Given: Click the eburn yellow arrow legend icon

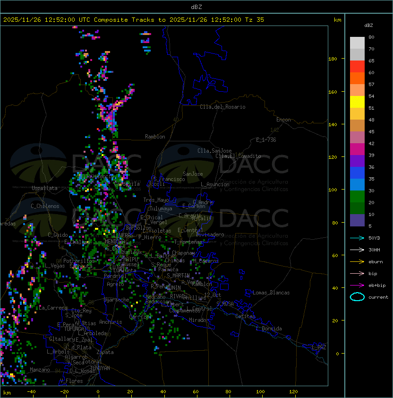Looking at the screenshot, I should tap(357, 262).
